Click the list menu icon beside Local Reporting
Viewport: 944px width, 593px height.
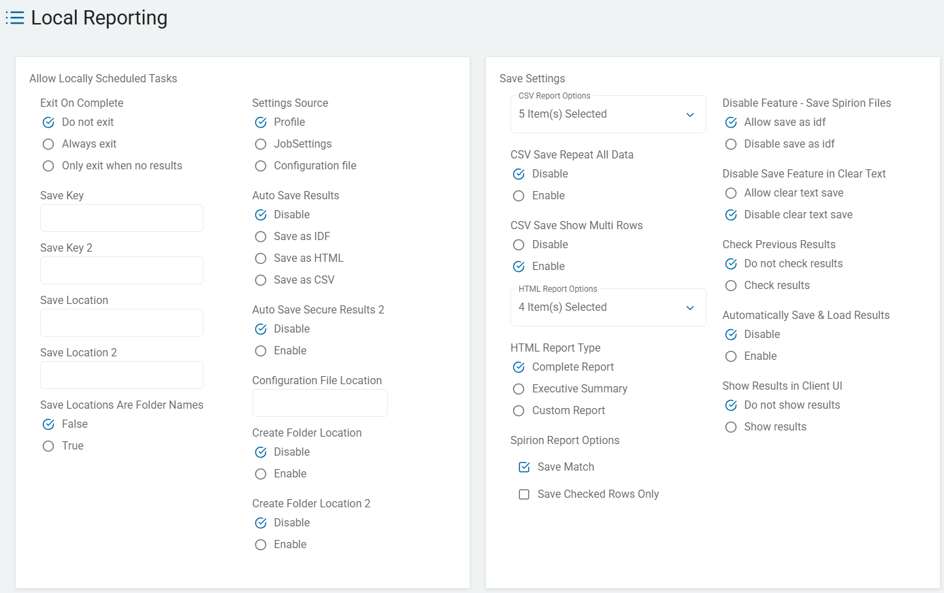[15, 18]
